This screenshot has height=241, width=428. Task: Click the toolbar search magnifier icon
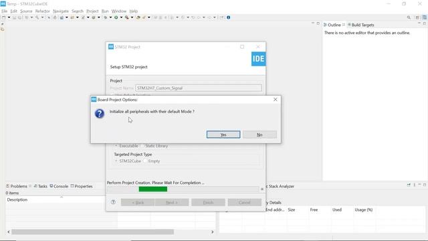[409, 17]
